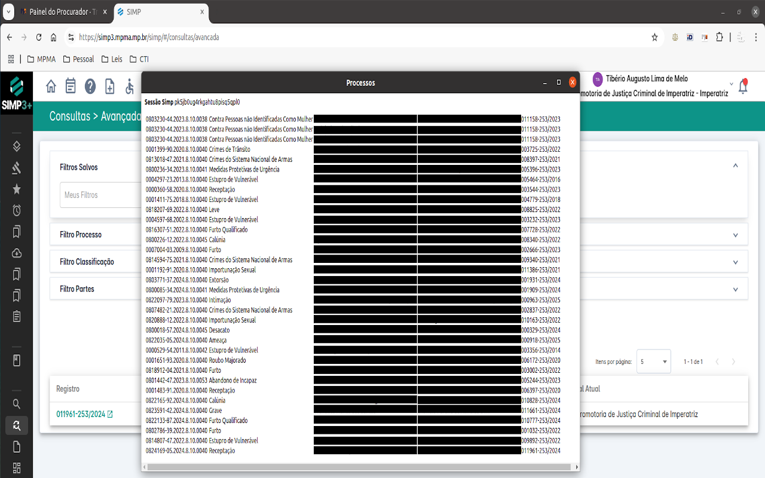Image resolution: width=765 pixels, height=478 pixels.
Task: Open favorites star in the left sidebar
Action: [17, 189]
